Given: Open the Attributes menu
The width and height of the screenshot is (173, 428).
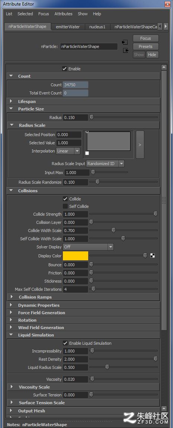Looking at the screenshot, I should tap(63, 14).
